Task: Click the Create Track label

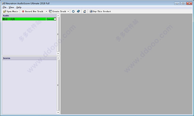Action: coord(59,12)
